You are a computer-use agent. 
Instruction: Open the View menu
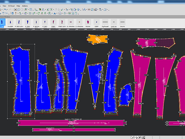coord(4,6)
